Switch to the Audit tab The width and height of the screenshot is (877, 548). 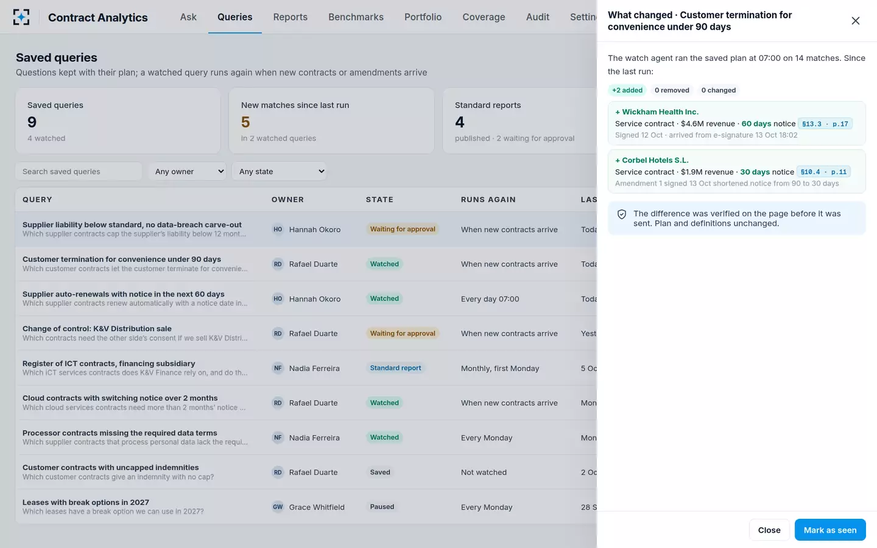pos(538,17)
